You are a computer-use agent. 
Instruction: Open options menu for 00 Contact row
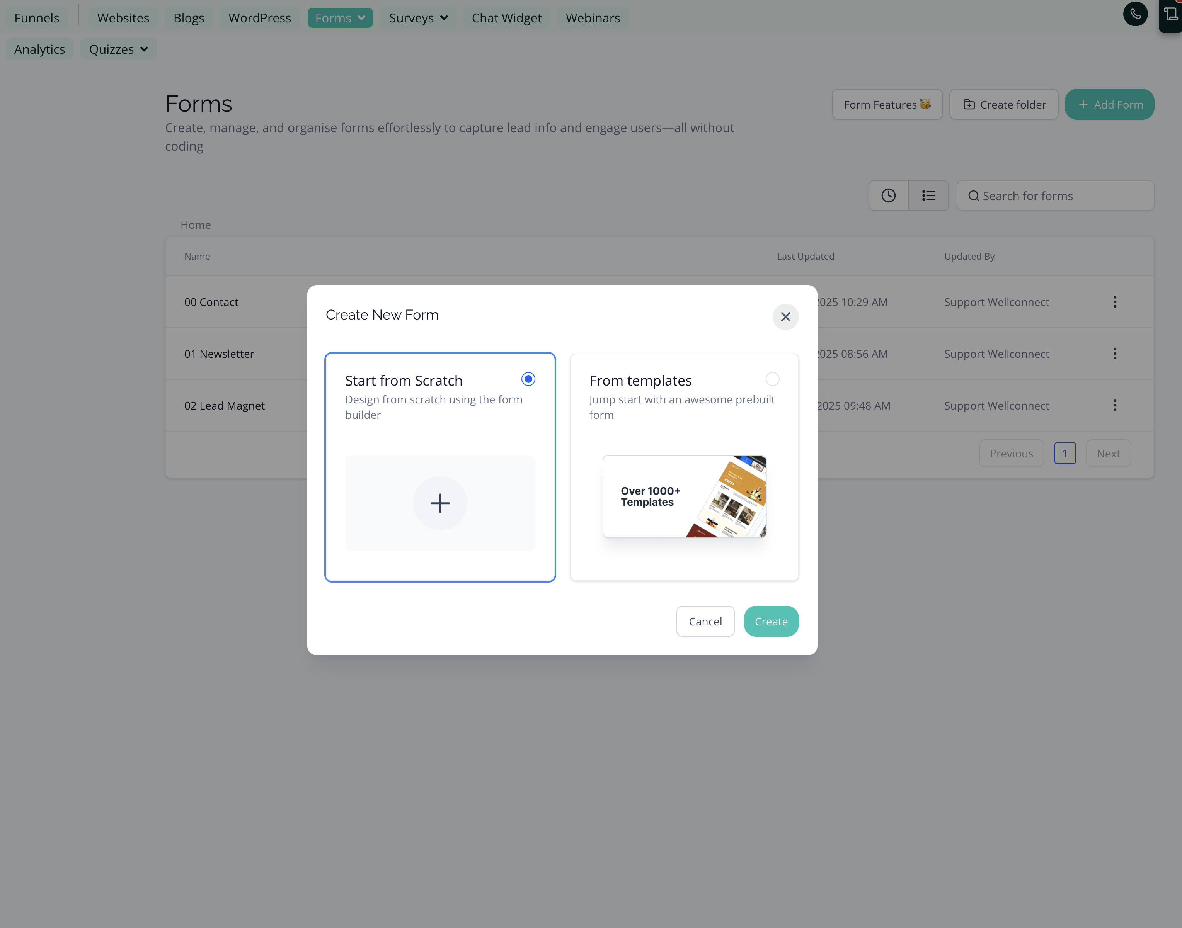pyautogui.click(x=1115, y=302)
